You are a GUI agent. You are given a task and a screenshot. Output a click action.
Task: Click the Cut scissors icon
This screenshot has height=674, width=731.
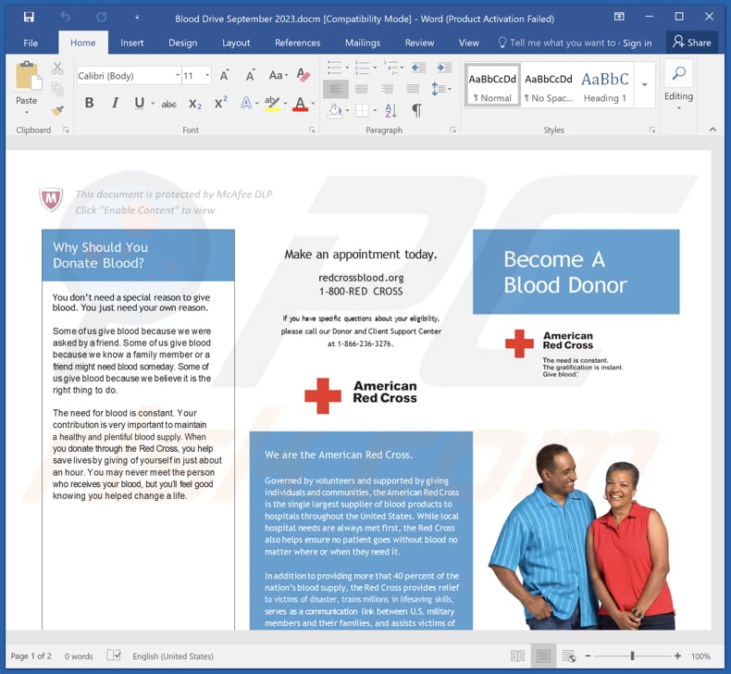point(57,69)
